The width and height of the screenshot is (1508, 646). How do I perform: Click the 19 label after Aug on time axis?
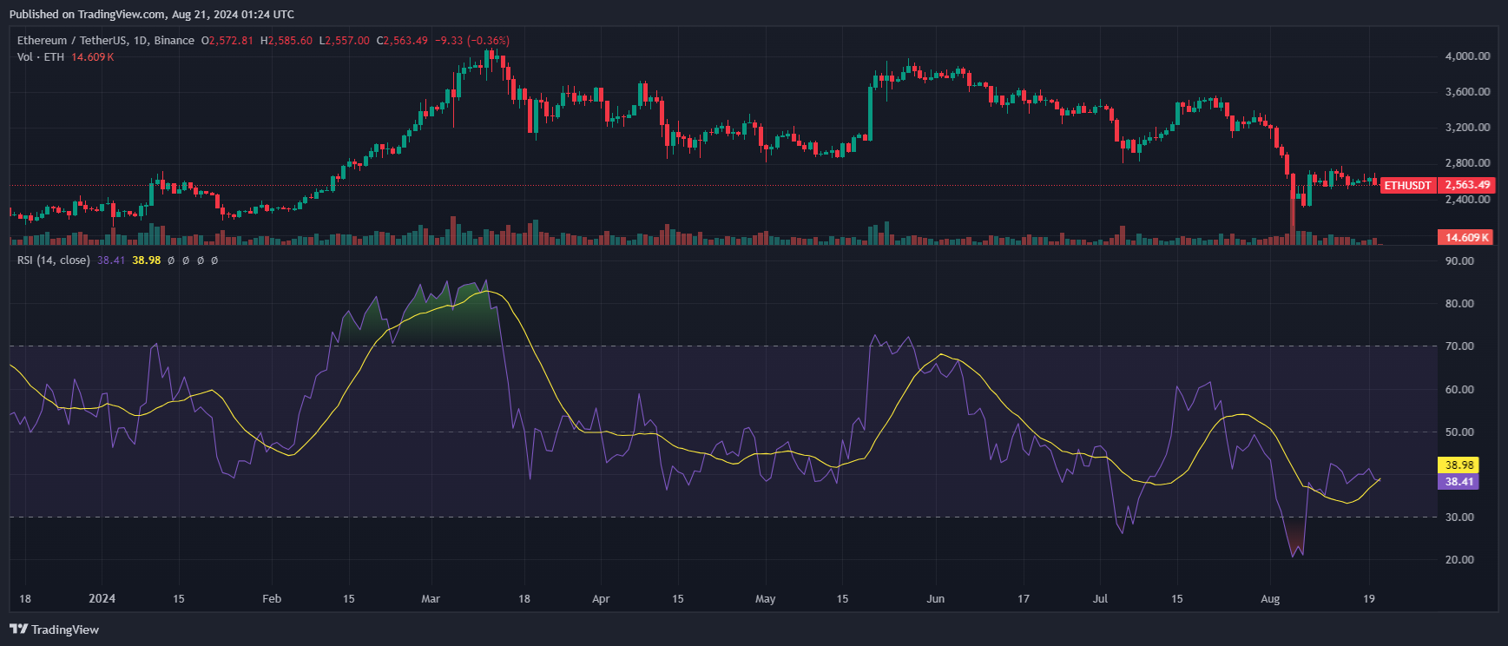(x=1369, y=599)
